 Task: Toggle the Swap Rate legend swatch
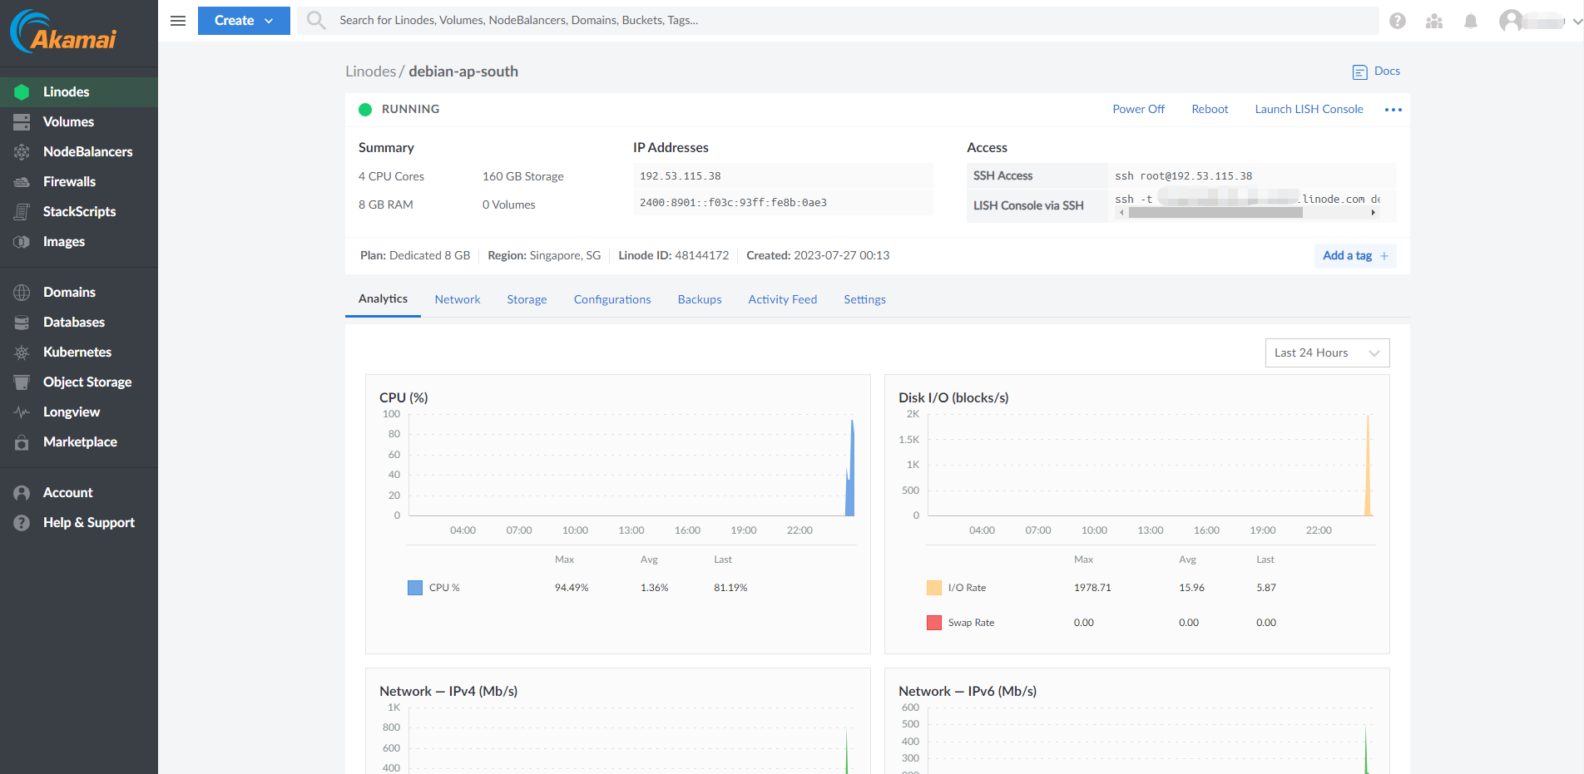934,623
